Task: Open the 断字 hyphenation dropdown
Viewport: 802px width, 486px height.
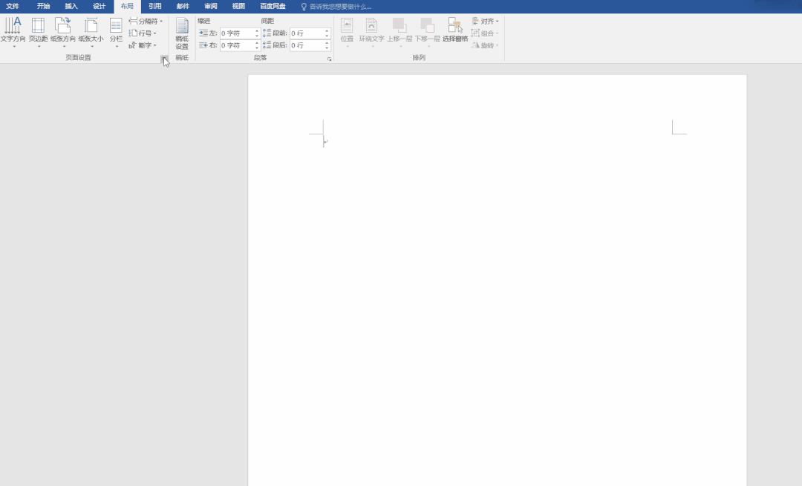Action: [143, 45]
